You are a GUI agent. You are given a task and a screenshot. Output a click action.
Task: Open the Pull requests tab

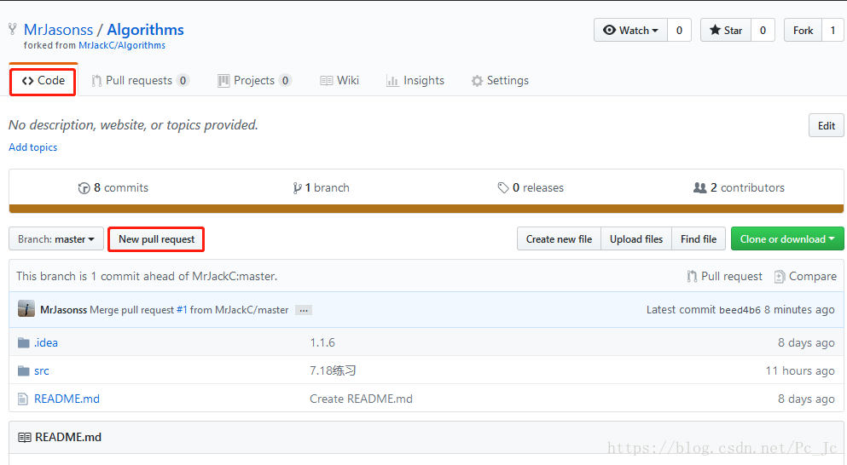tap(140, 81)
